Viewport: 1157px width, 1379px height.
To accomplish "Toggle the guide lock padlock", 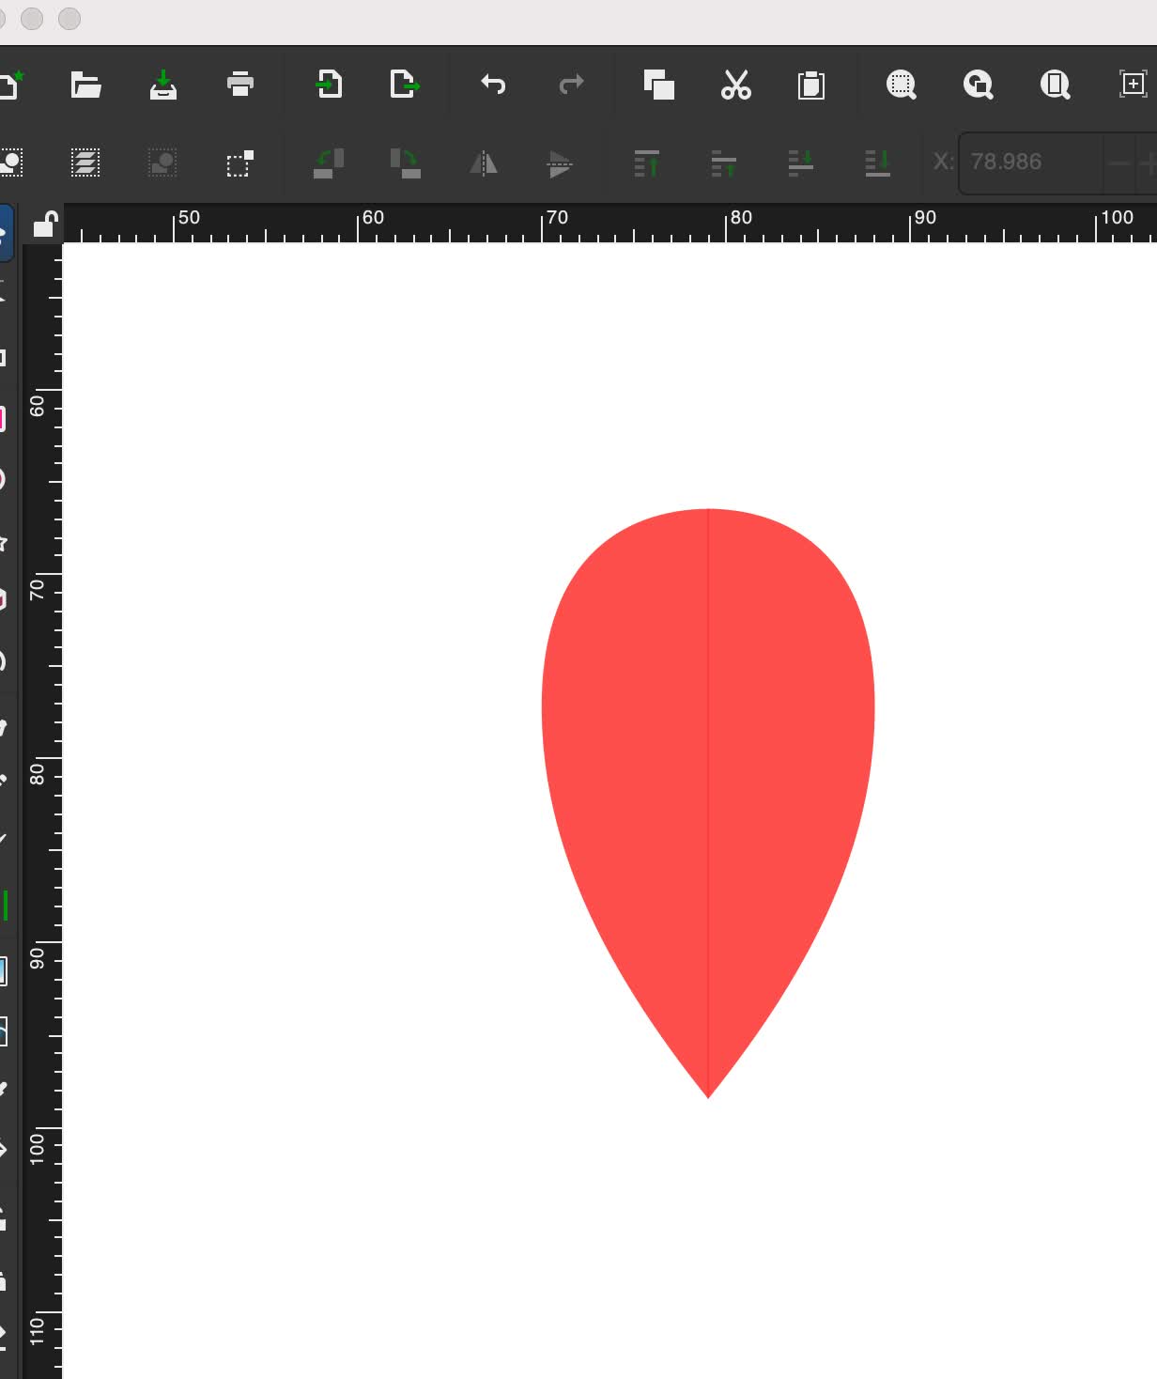I will tap(45, 225).
